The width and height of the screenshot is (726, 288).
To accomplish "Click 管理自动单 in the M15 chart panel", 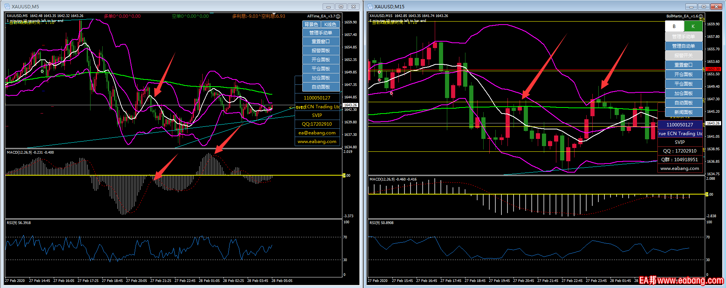I will pyautogui.click(x=684, y=46).
